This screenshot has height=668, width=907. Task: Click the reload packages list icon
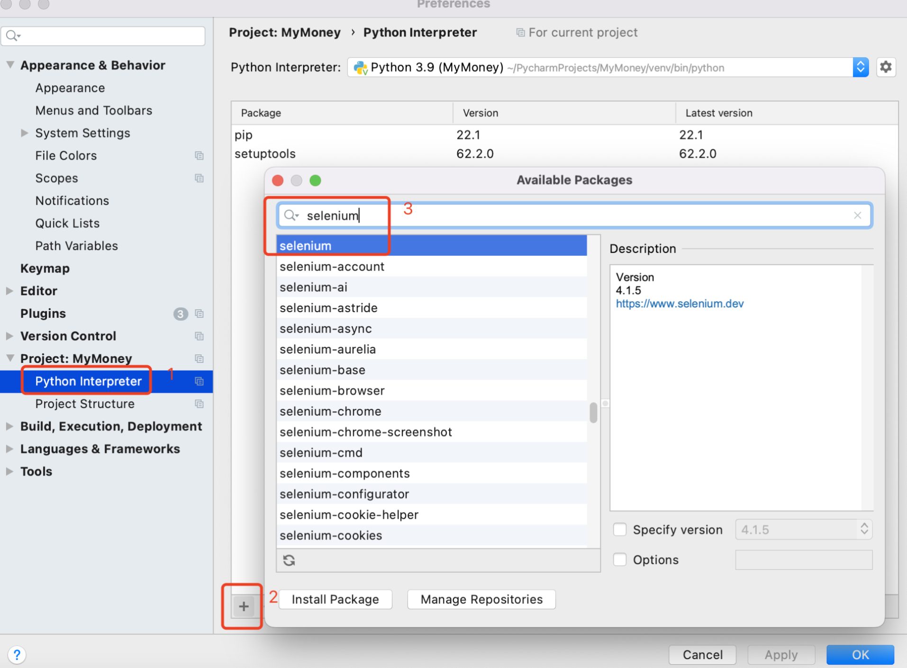pos(289,560)
